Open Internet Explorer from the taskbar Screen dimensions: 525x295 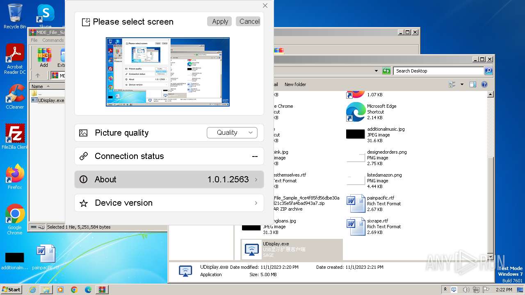click(x=32, y=290)
